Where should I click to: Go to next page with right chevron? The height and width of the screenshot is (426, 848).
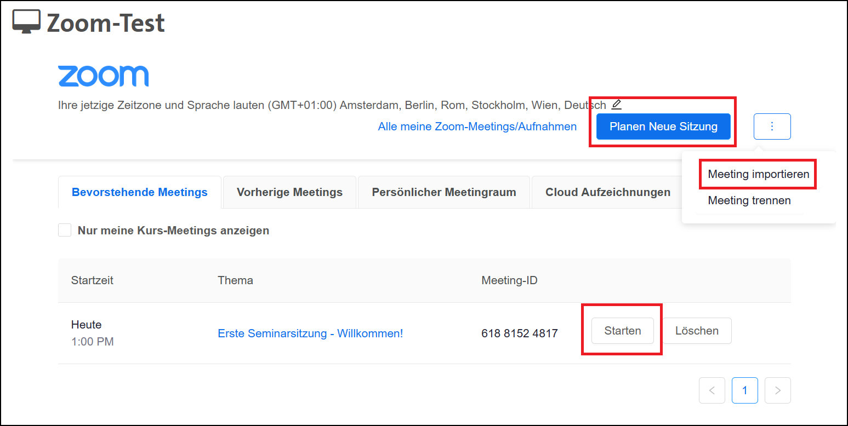click(x=777, y=390)
